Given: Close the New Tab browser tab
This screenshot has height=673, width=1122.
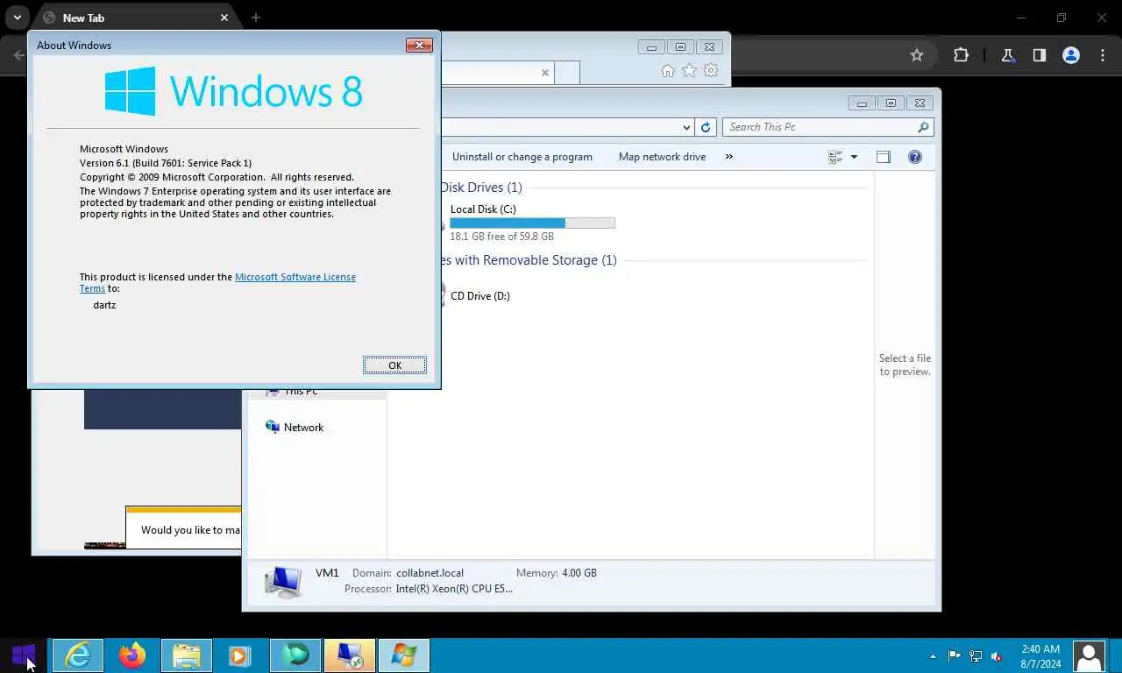Looking at the screenshot, I should coord(224,18).
